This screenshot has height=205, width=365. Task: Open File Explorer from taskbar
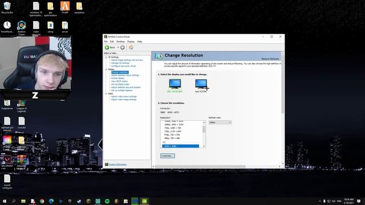(23, 201)
